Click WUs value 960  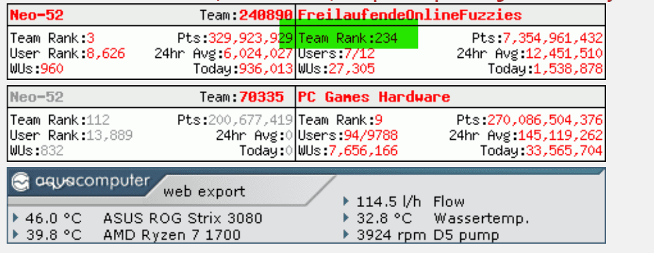[x=52, y=69]
